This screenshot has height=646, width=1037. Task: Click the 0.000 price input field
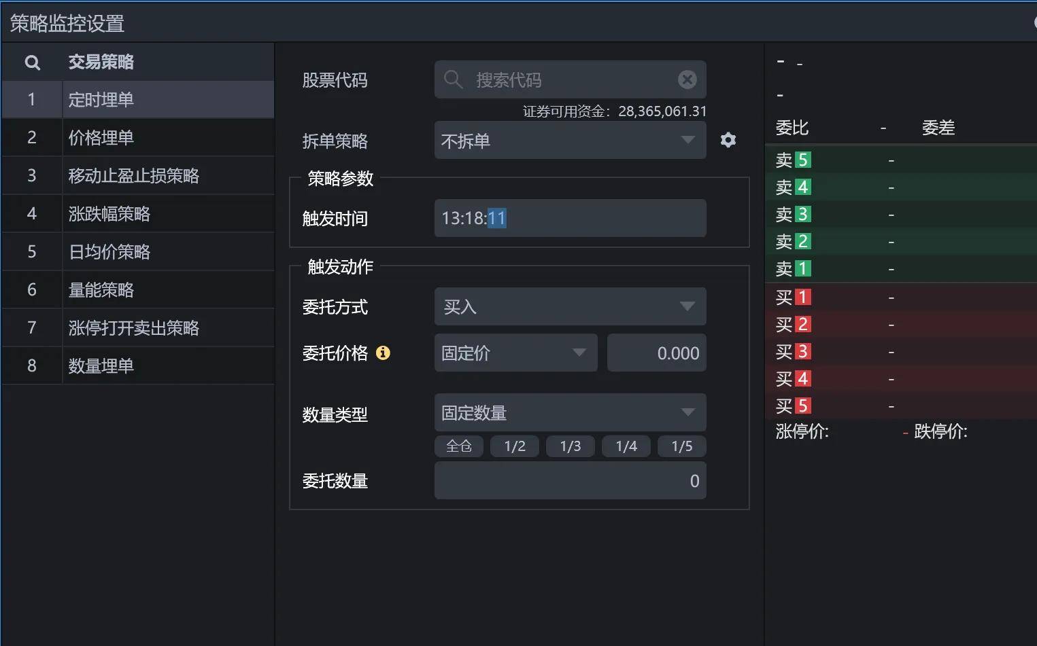click(657, 353)
